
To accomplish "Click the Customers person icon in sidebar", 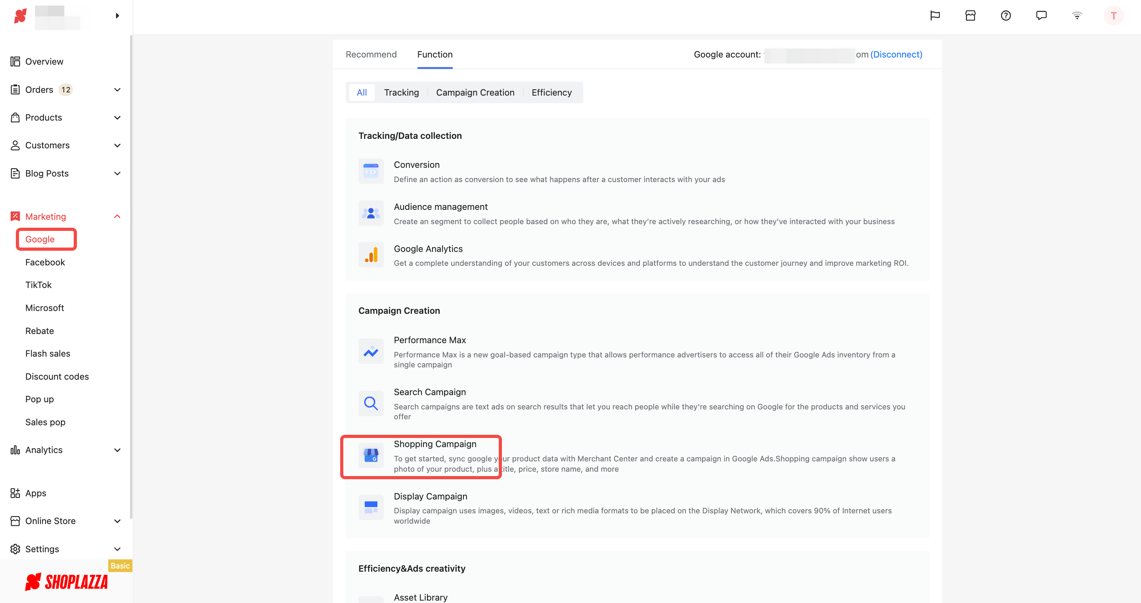I will pyautogui.click(x=15, y=145).
